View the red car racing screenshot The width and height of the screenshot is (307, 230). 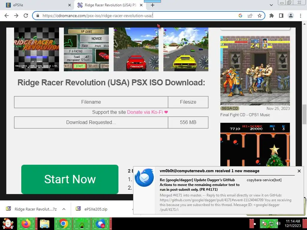click(x=136, y=49)
